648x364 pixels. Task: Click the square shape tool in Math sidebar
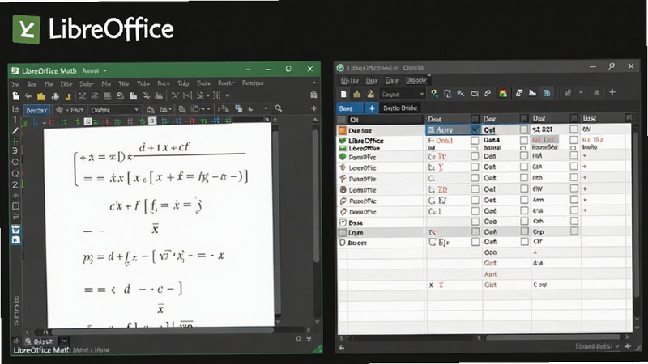[15, 206]
